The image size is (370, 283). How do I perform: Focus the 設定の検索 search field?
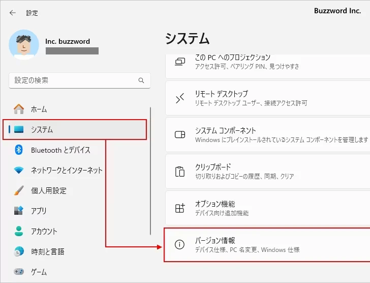point(79,80)
